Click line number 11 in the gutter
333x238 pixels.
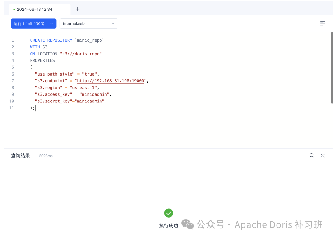[x=12, y=108]
